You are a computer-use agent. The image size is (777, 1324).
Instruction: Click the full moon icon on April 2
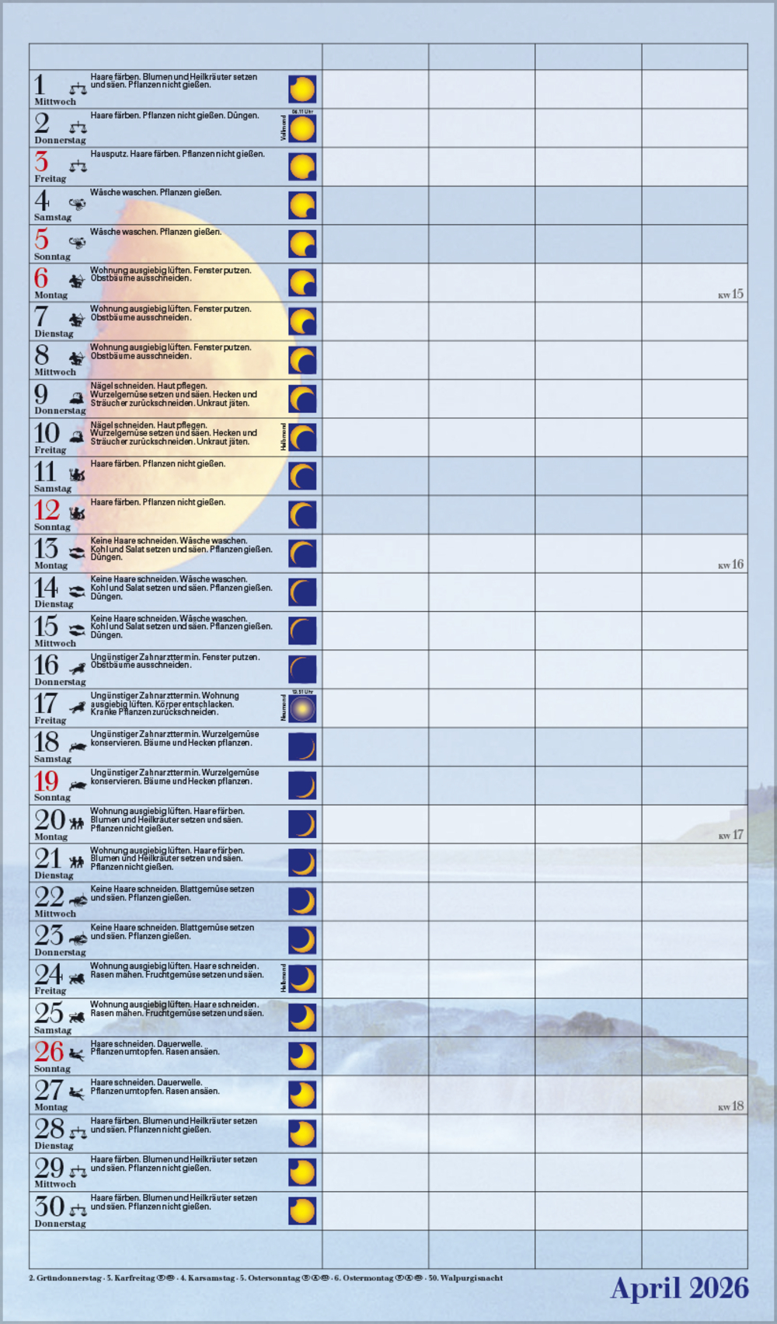(302, 128)
